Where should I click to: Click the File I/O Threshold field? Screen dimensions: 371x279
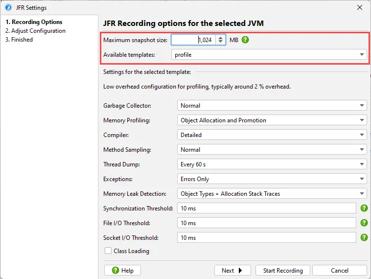267,223
